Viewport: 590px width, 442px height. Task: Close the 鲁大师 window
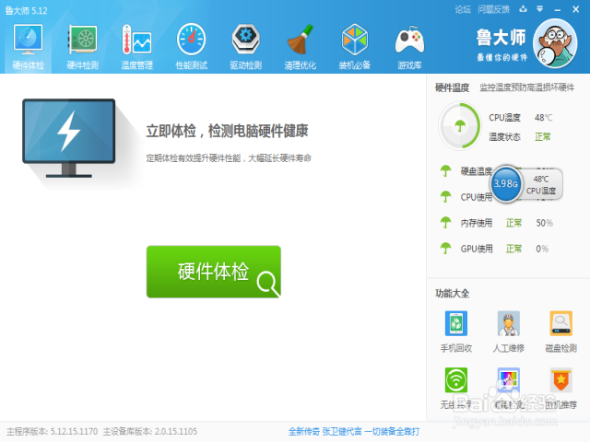click(x=575, y=9)
